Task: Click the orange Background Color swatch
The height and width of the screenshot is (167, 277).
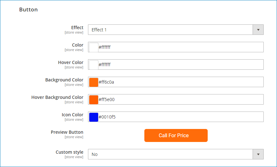Action: coord(94,82)
